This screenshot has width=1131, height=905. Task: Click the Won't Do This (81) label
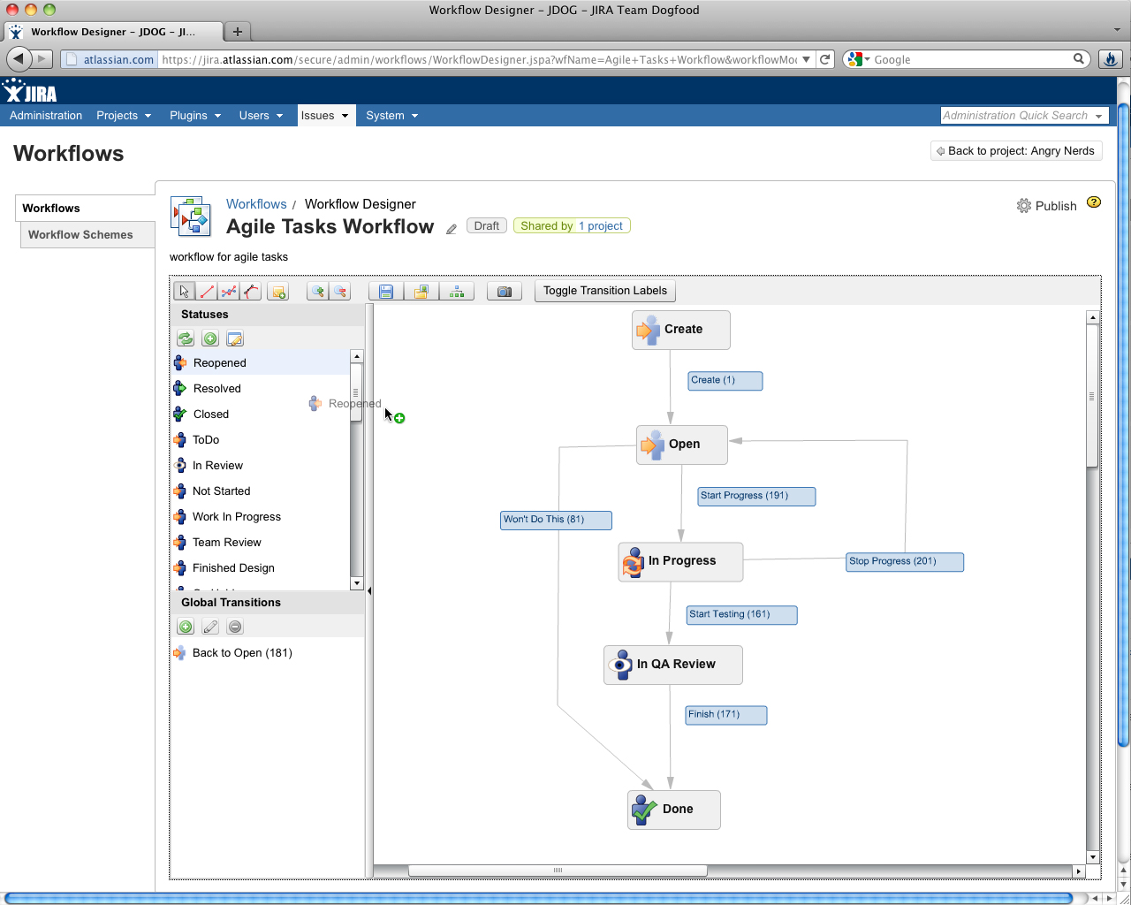(x=556, y=520)
